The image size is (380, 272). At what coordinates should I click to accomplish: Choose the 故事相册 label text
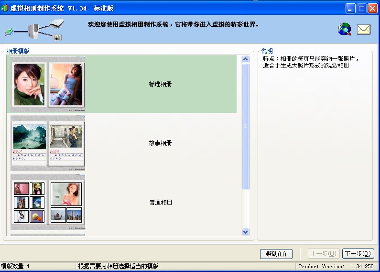(x=160, y=143)
